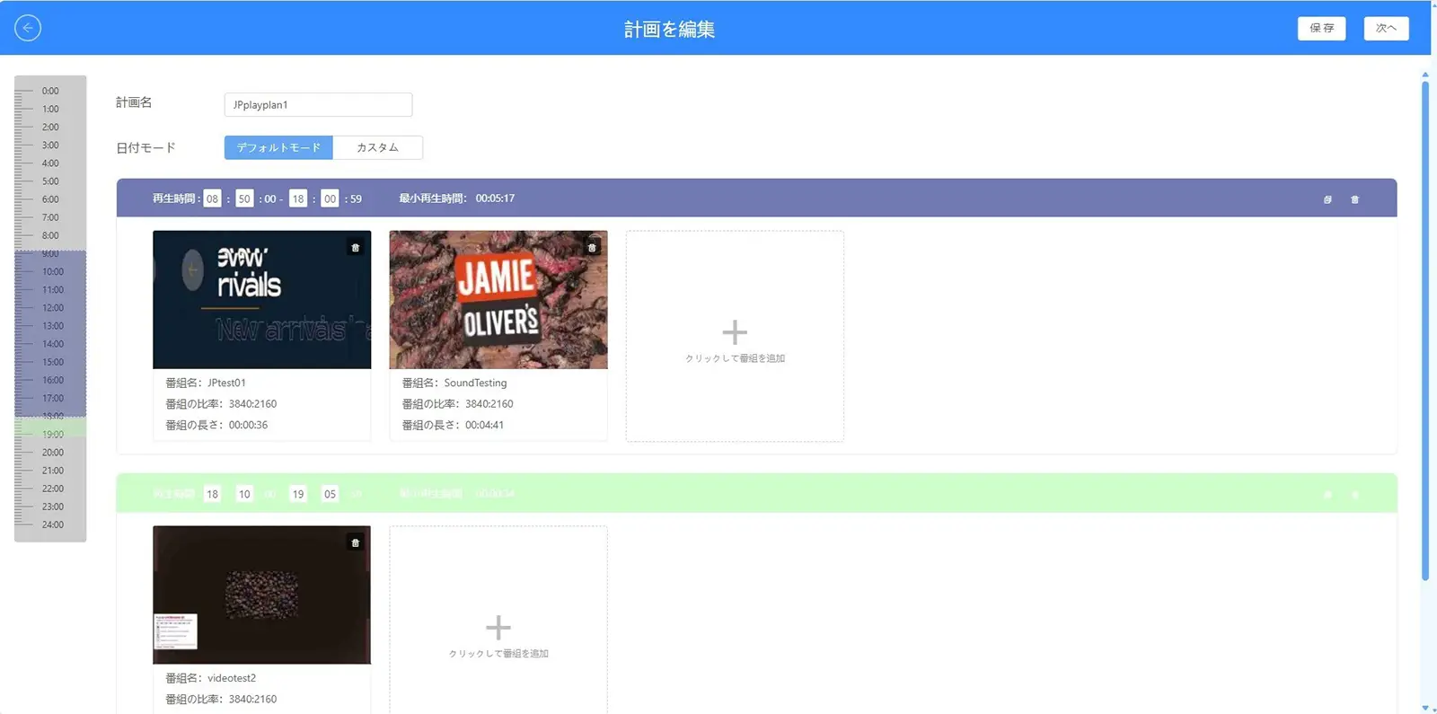Edit end hour 19 in second slot

(298, 494)
